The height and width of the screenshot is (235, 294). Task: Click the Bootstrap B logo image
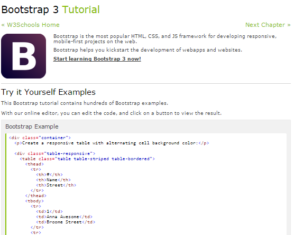pyautogui.click(x=23, y=56)
